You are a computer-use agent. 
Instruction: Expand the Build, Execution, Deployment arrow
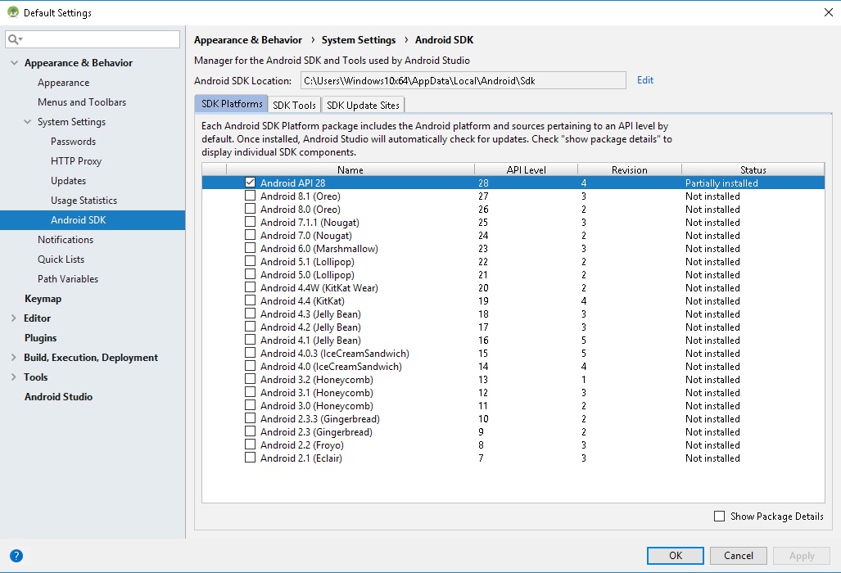click(13, 358)
